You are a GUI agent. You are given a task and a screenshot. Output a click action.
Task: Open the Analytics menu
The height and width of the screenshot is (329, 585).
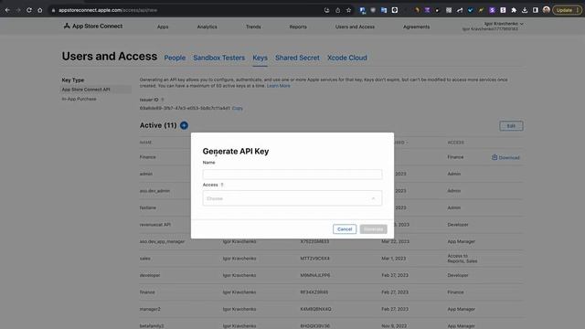point(207,27)
